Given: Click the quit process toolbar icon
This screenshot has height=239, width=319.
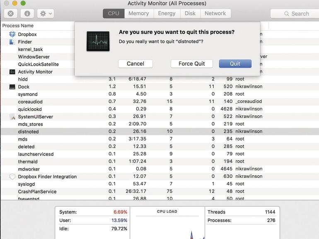Looking at the screenshot, I should pos(11,14).
